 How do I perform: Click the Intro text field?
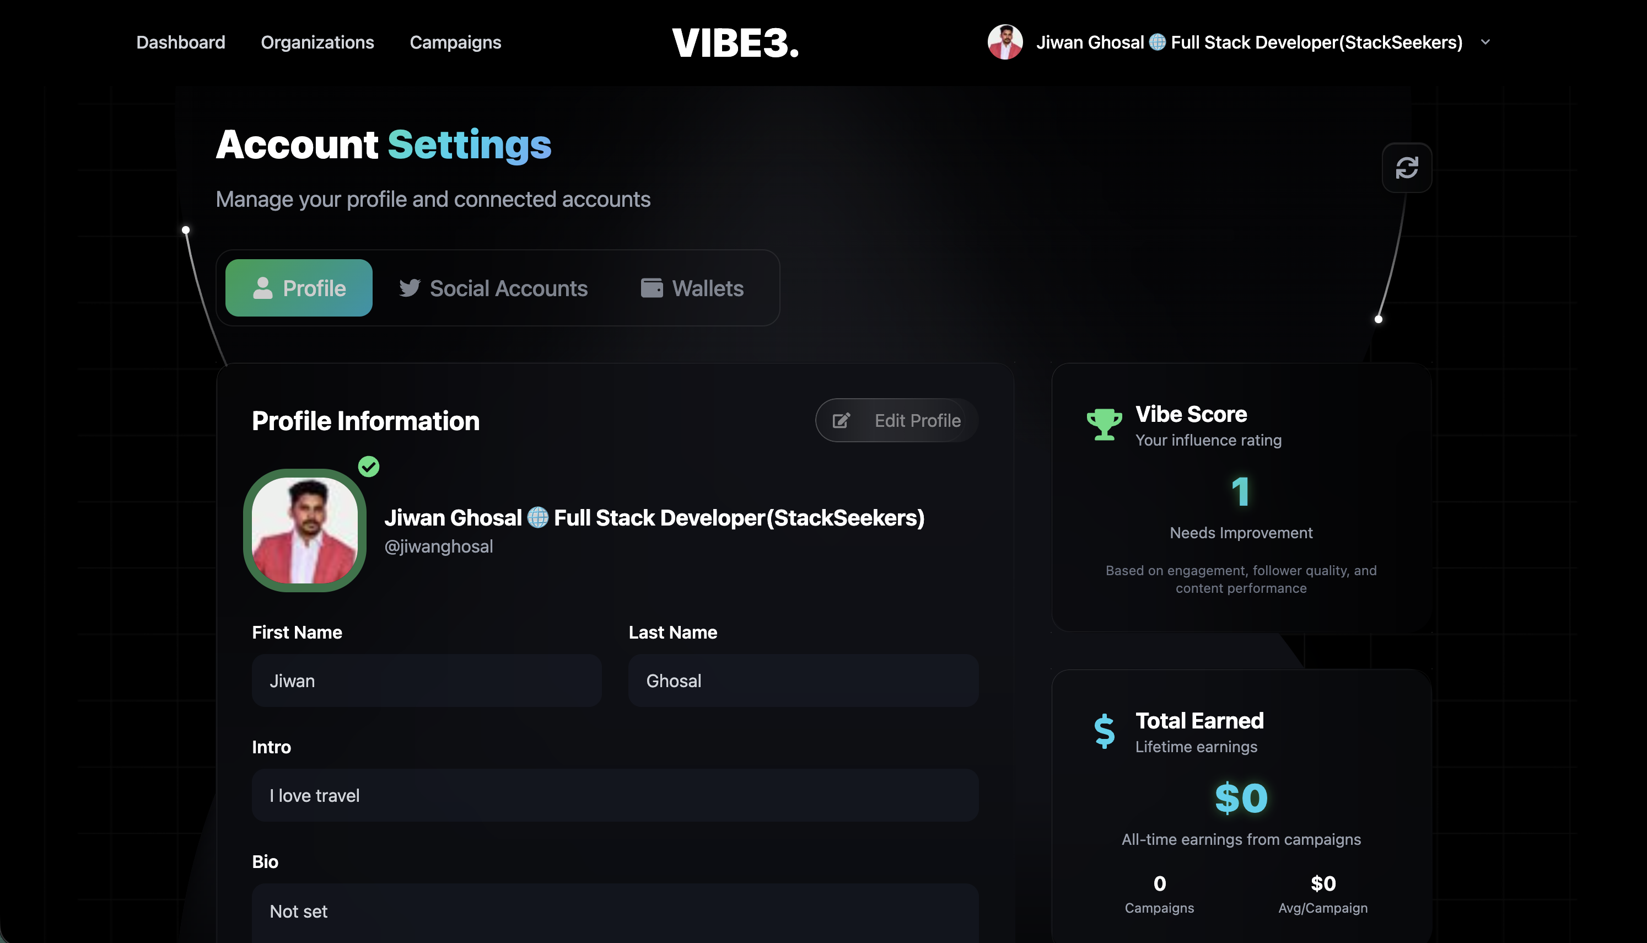(615, 795)
